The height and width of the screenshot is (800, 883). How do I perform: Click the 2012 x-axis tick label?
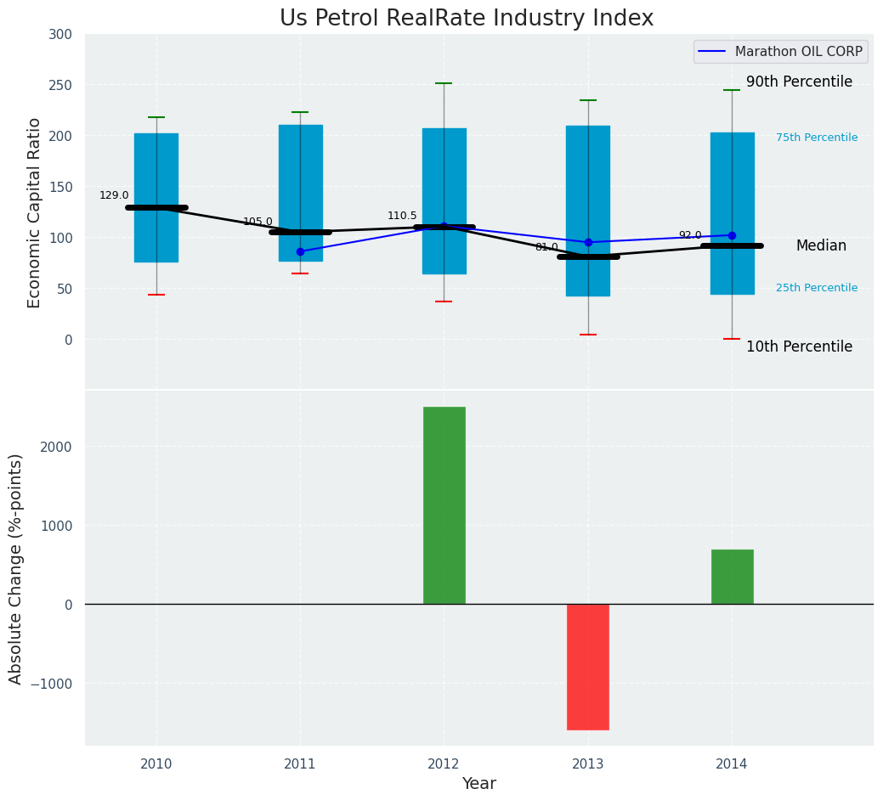pos(444,764)
